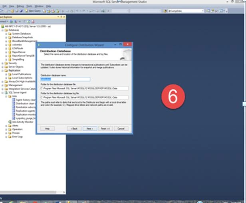The image size is (246, 203).
Task: Select the ReportServerTempDB database
Action: click(x=23, y=56)
